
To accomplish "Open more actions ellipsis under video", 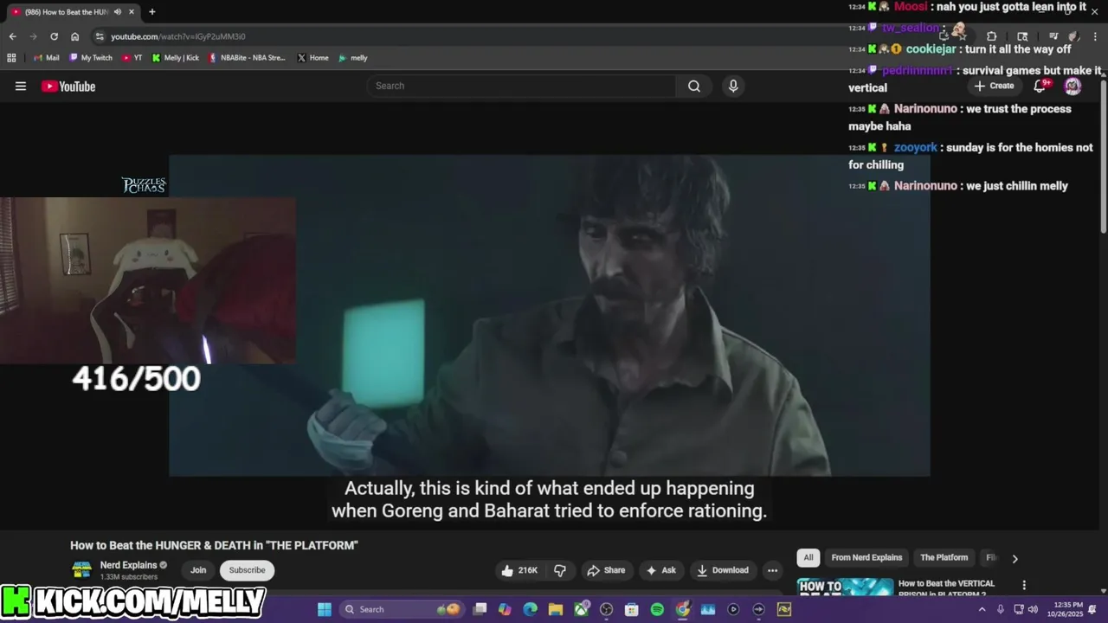I will click(x=772, y=570).
